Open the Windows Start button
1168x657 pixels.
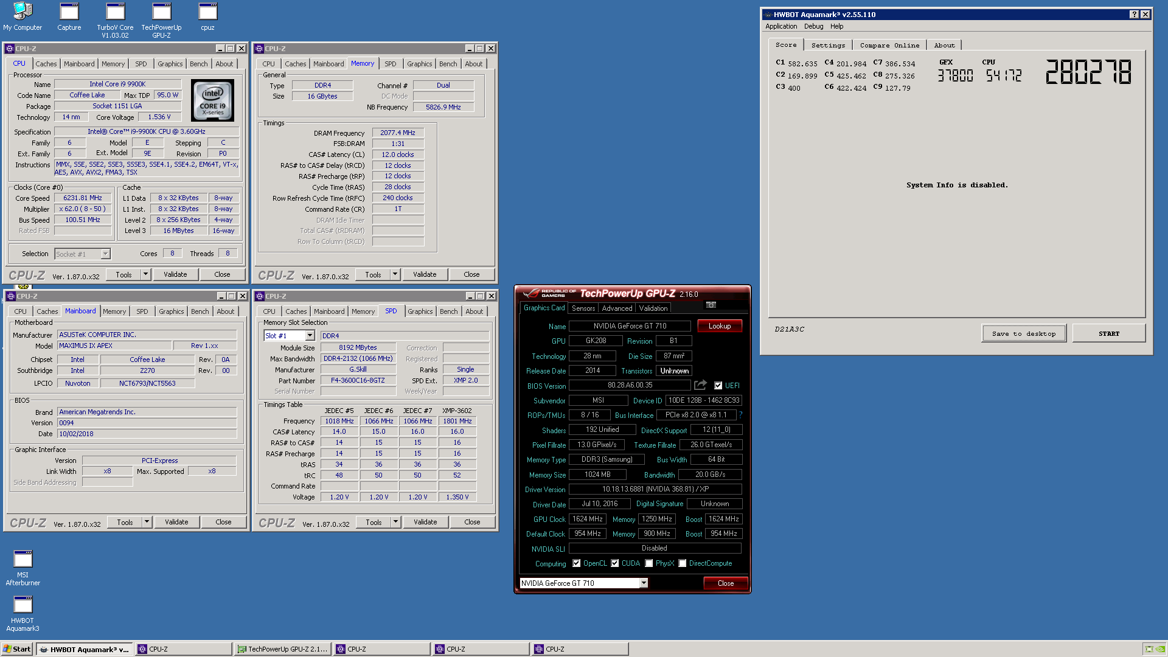tap(17, 649)
